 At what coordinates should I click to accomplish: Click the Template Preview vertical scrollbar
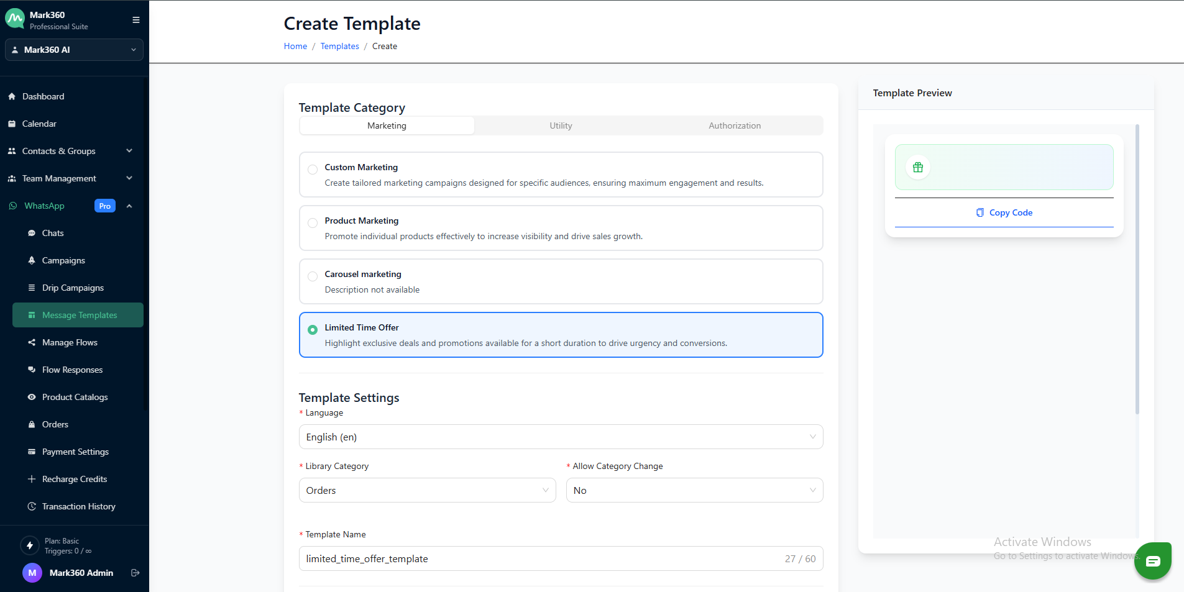click(1137, 268)
